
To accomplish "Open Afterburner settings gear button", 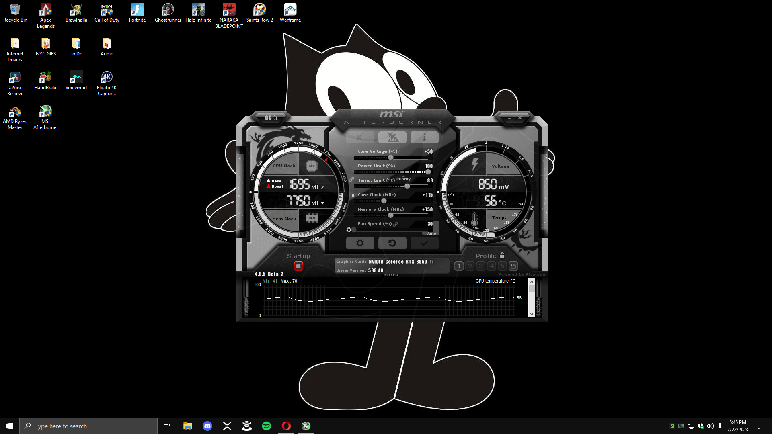I will (x=360, y=243).
